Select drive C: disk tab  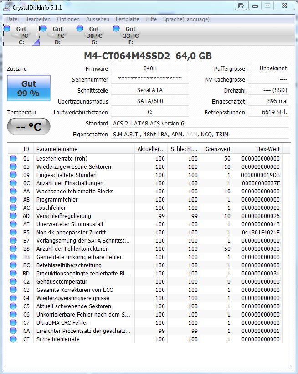21,35
